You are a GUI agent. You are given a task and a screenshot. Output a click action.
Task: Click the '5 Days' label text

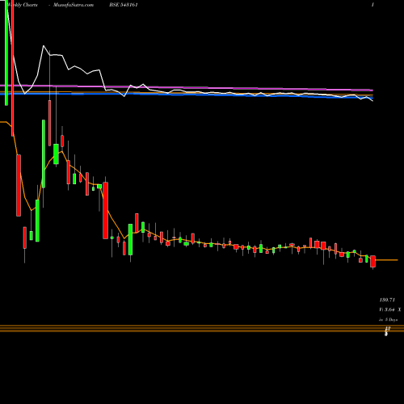(x=391, y=320)
